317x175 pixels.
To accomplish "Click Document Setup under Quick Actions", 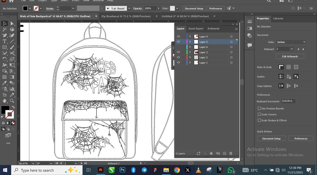I will coord(271,138).
